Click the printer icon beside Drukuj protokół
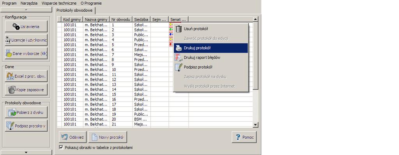The width and height of the screenshot is (399, 155). pyautogui.click(x=179, y=48)
